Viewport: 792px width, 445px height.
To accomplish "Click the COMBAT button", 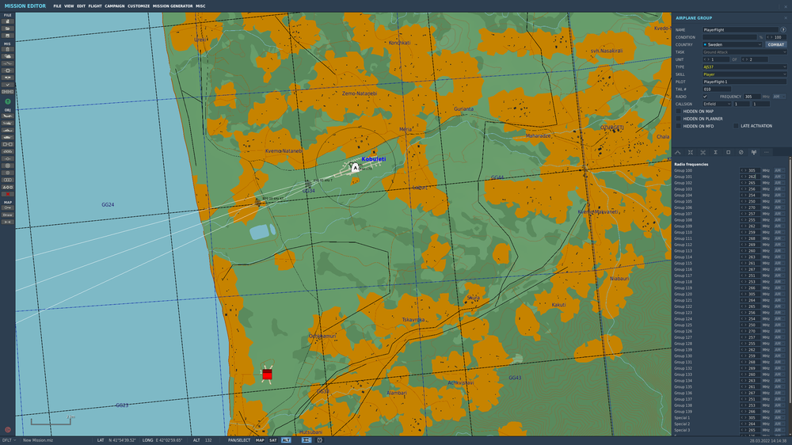I will pyautogui.click(x=776, y=44).
